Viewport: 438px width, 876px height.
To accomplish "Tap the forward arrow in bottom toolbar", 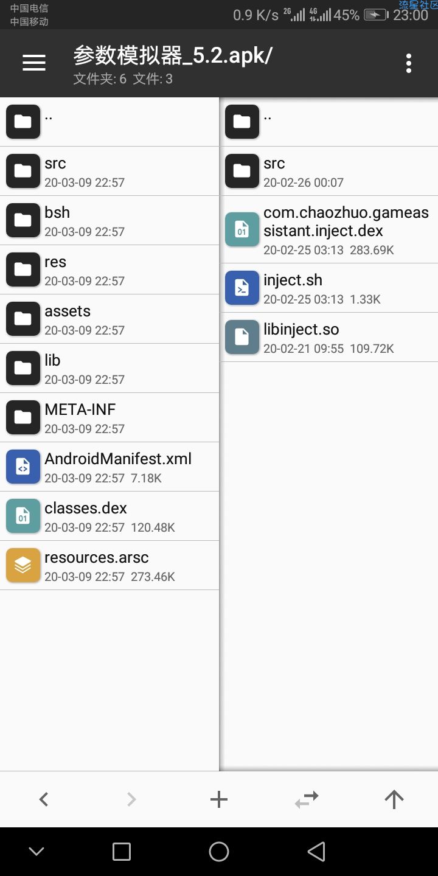I will click(131, 799).
